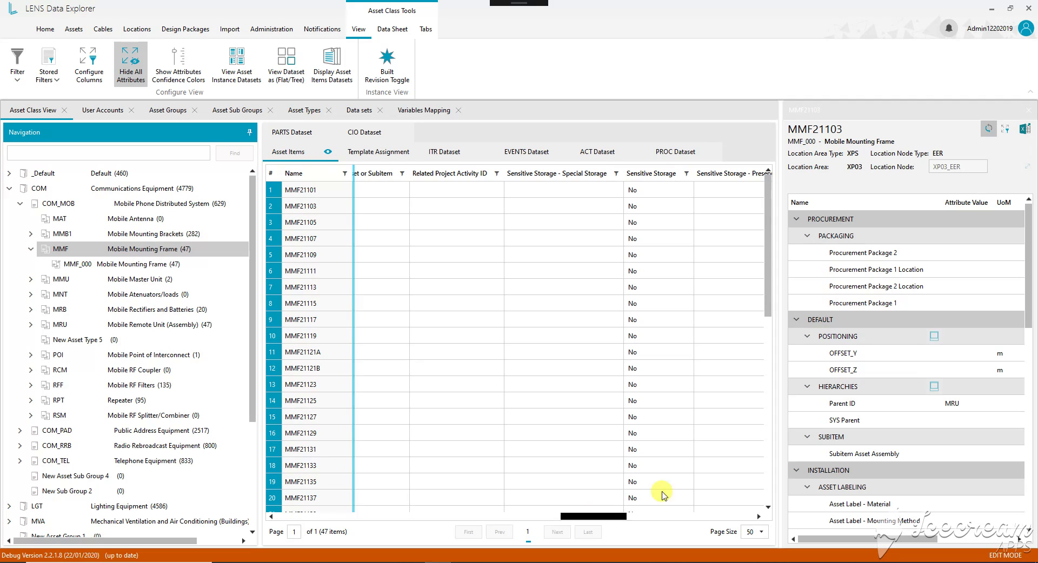This screenshot has width=1038, height=563.
Task: Expand the LGT Lighting Equipment node
Action: pos(9,506)
